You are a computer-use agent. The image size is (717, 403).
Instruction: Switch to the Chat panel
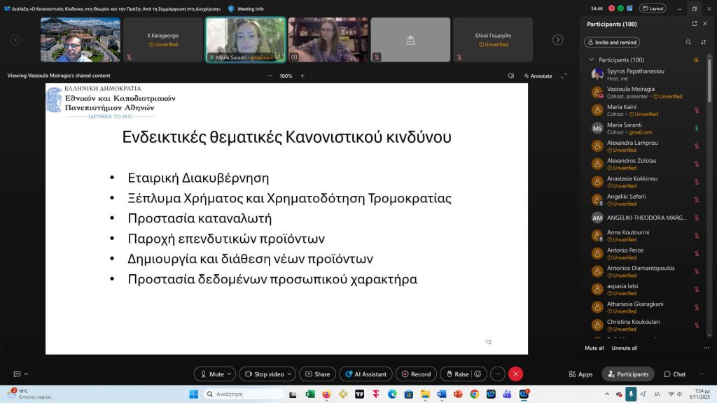674,374
